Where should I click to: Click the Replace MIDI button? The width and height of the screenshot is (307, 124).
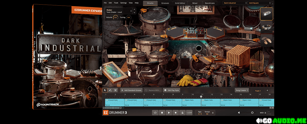point(153,90)
